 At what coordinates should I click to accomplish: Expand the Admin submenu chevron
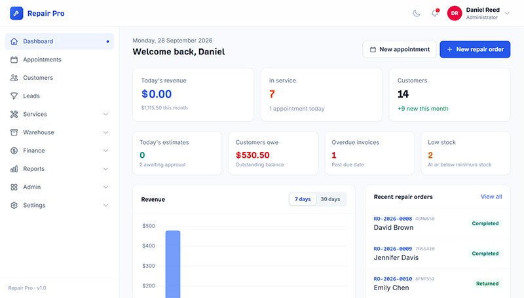[x=105, y=187]
